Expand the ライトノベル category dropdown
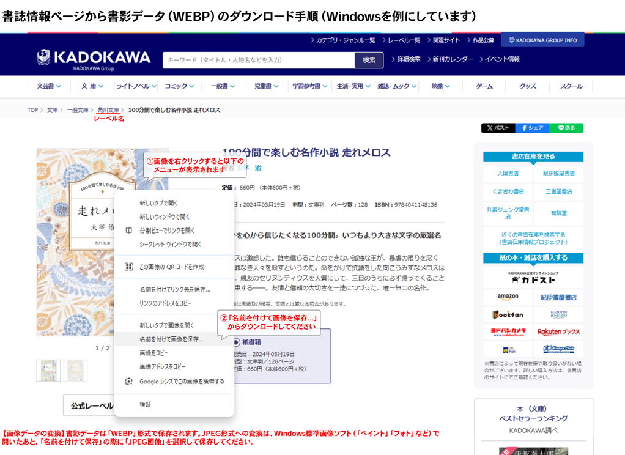The height and width of the screenshot is (455, 625). [x=136, y=86]
